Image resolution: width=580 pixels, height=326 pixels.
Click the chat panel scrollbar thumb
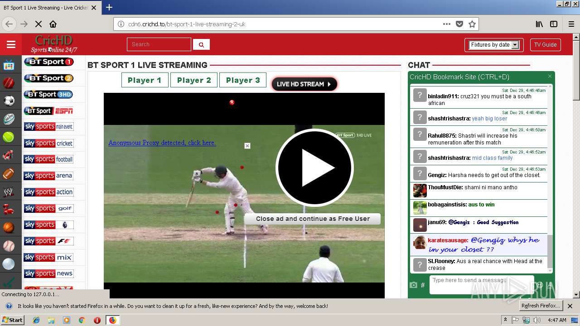(550, 252)
